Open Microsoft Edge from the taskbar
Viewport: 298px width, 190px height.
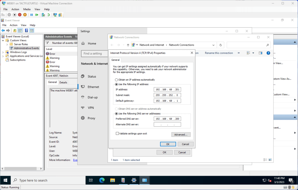102,180
